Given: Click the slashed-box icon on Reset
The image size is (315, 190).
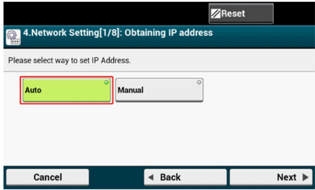Looking at the screenshot, I should (216, 14).
